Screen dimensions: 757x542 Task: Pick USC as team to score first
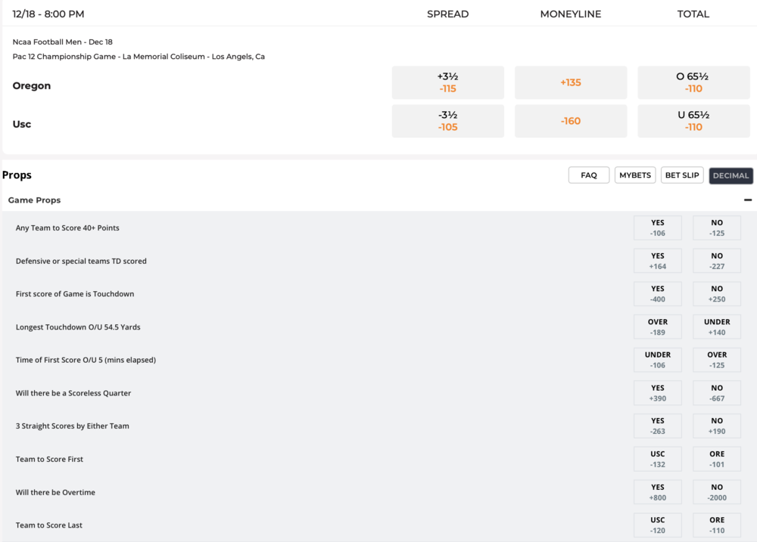657,459
